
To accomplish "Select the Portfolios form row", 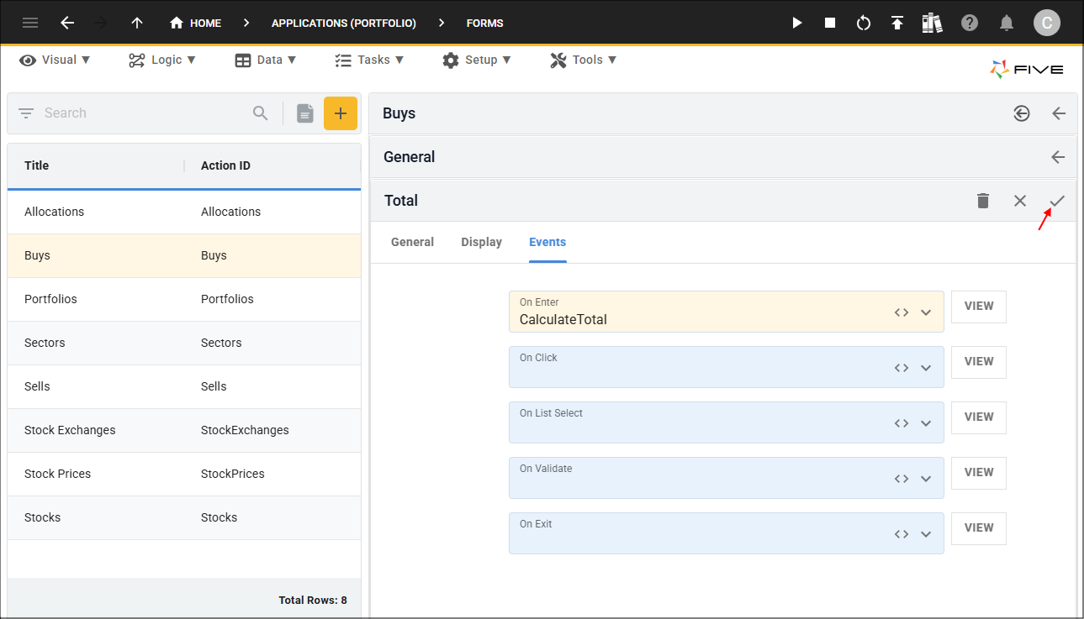I will [x=184, y=299].
